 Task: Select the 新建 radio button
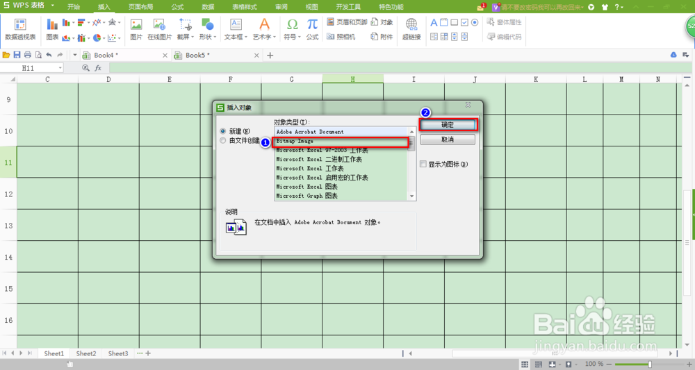click(223, 131)
